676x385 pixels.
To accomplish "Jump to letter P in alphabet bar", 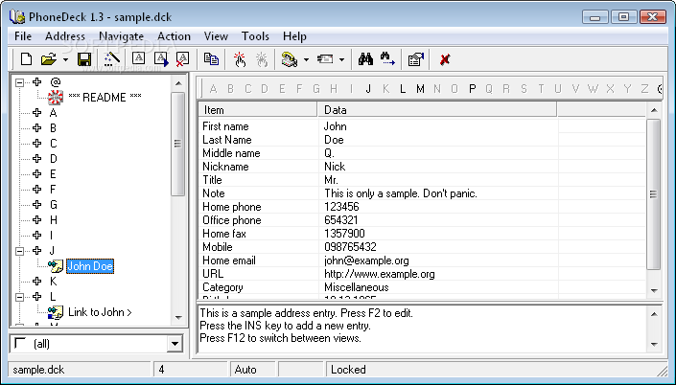I will 472,89.
